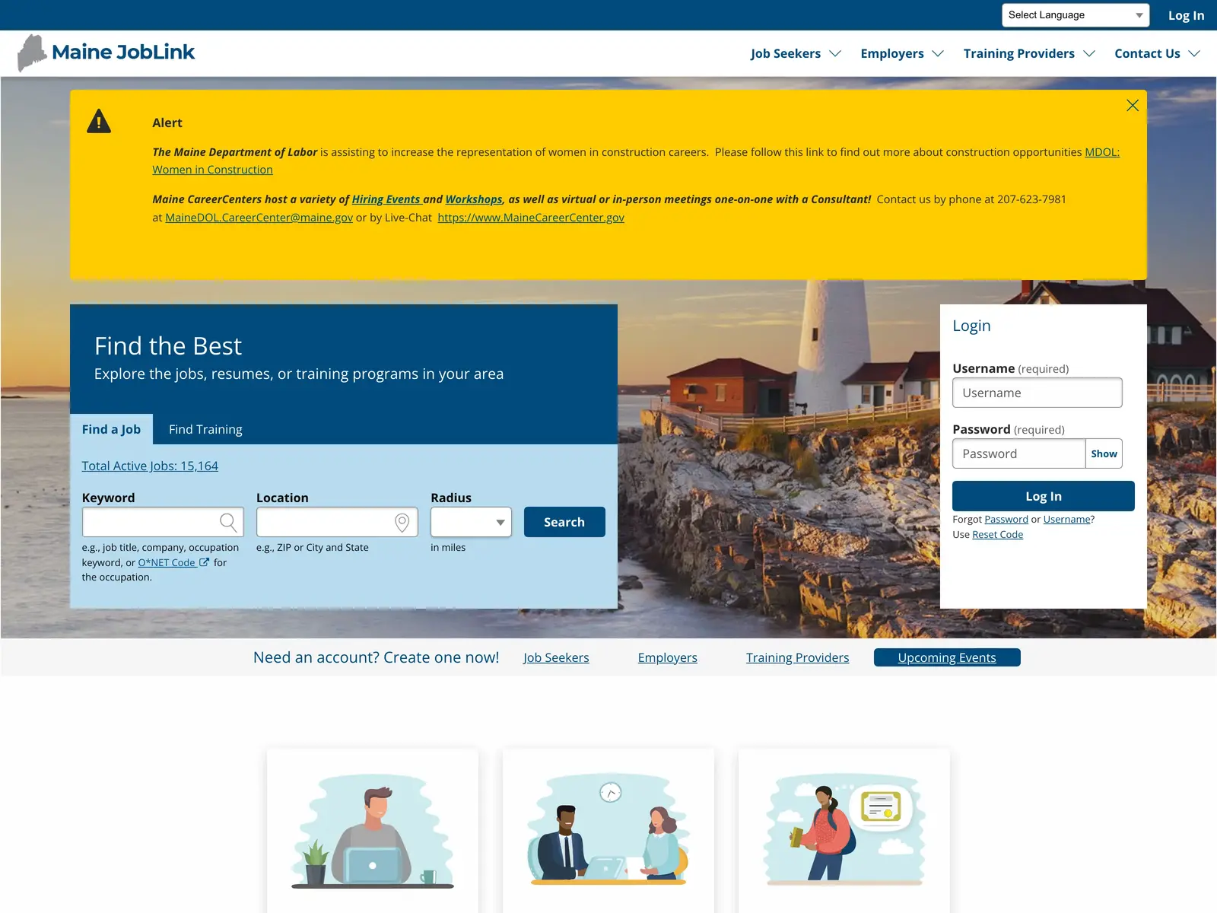The image size is (1217, 913).
Task: Click the Maine JobLink logo
Action: point(106,52)
